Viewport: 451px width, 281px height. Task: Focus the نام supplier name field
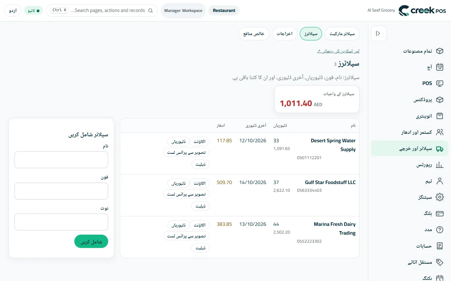coord(61,160)
